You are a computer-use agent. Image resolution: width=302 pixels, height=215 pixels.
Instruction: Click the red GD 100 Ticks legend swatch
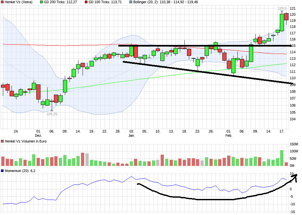(x=86, y=2)
